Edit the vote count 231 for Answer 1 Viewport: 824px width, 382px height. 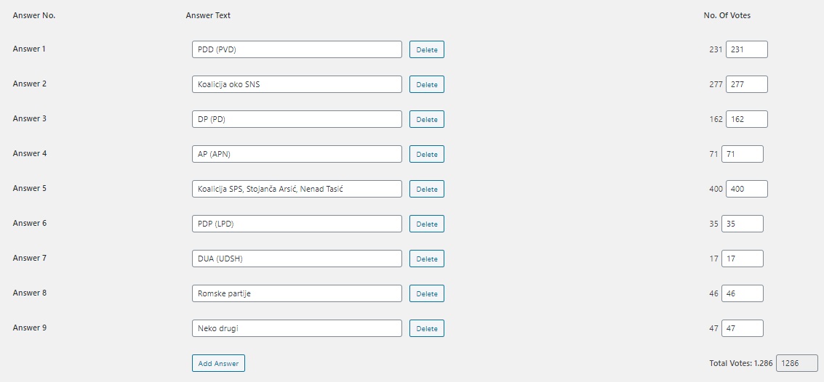click(746, 49)
